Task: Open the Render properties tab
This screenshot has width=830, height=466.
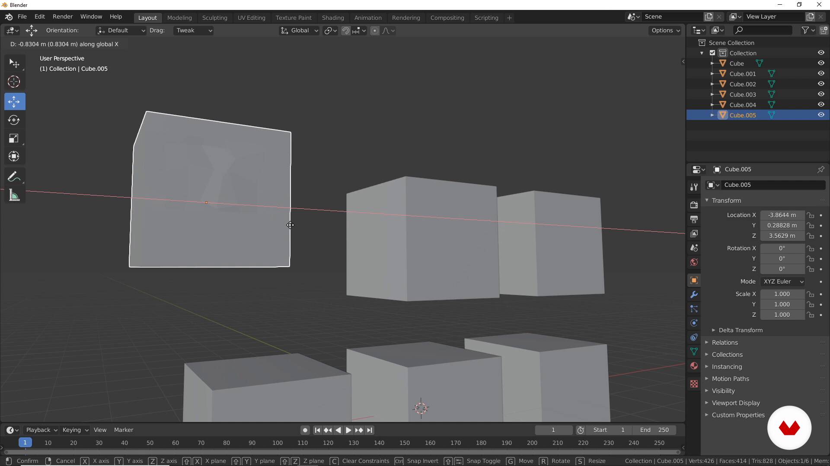Action: tap(694, 205)
